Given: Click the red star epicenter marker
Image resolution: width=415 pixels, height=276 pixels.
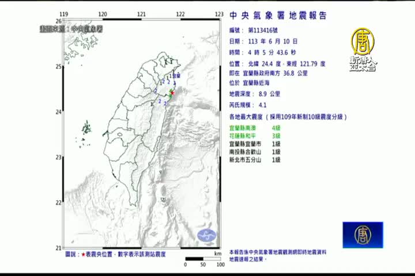Looking at the screenshot, I should pyautogui.click(x=172, y=91).
